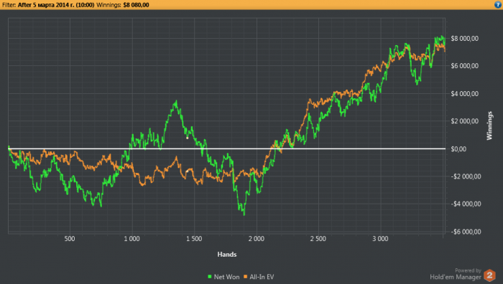This screenshot has height=284, width=503.
Task: Click the green Net Won color swatch
Action: pos(210,277)
